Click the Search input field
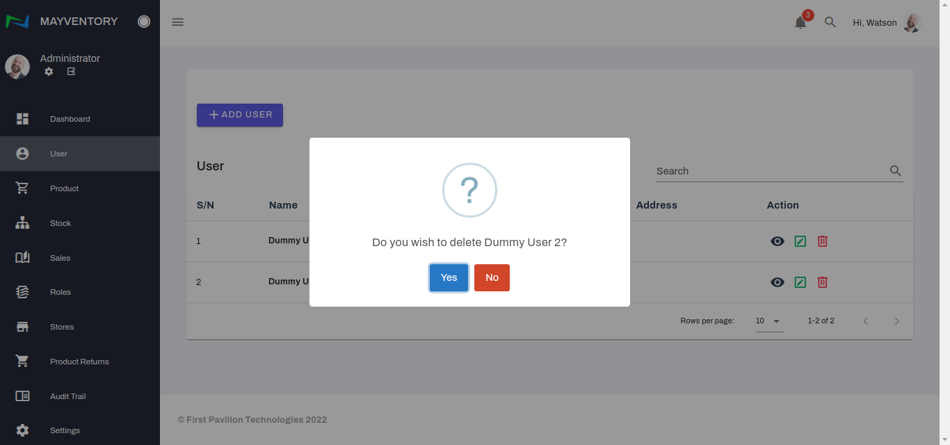The height and width of the screenshot is (445, 950). click(768, 171)
